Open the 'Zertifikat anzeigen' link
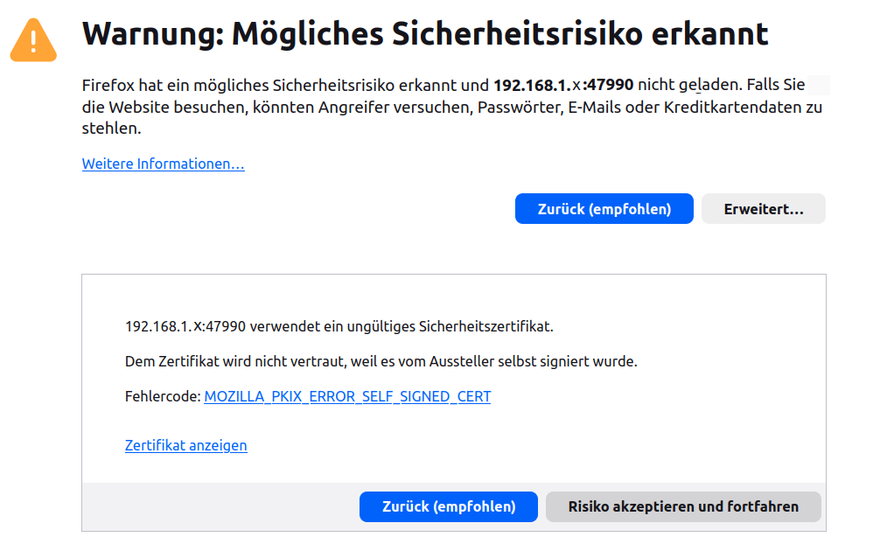The image size is (880, 544). [185, 445]
